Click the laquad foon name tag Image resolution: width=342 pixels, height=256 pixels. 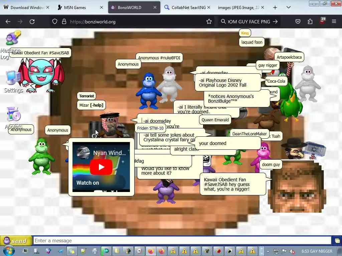(x=252, y=42)
